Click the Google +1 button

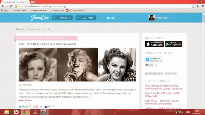click(x=35, y=107)
